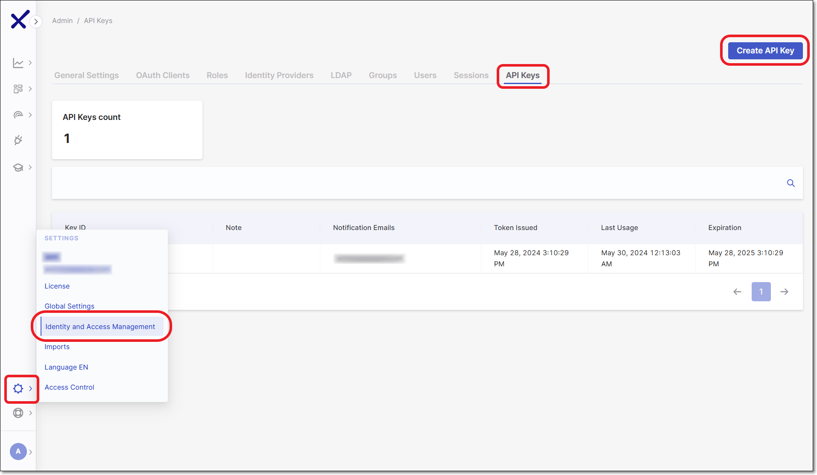Click the user avatar A
This screenshot has height=475, width=817.
click(x=18, y=452)
